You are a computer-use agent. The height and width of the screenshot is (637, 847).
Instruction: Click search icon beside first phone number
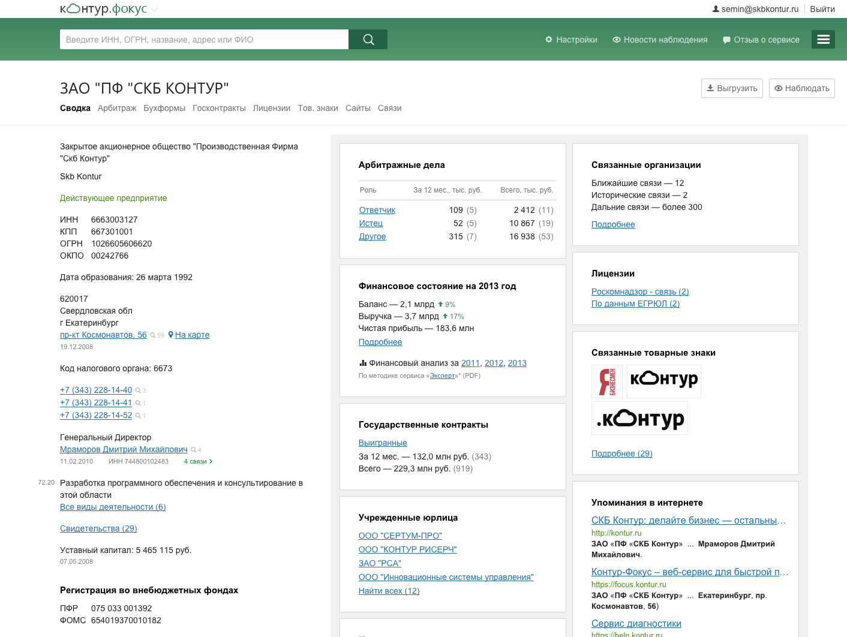(x=138, y=390)
